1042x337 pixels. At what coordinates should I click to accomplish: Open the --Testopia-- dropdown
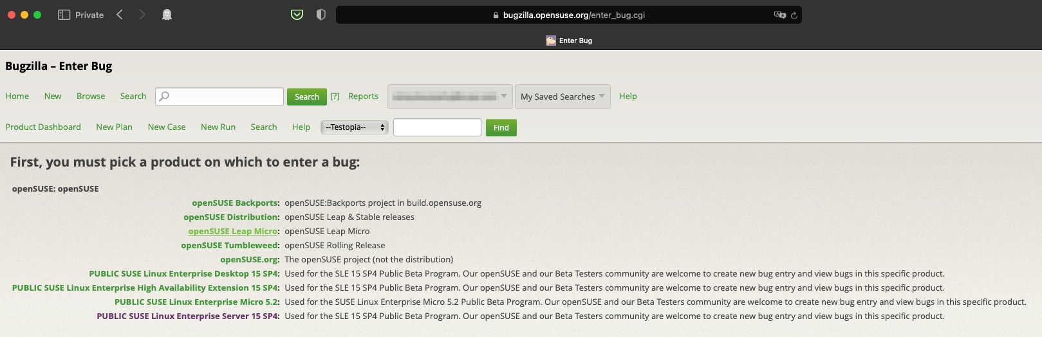point(354,127)
